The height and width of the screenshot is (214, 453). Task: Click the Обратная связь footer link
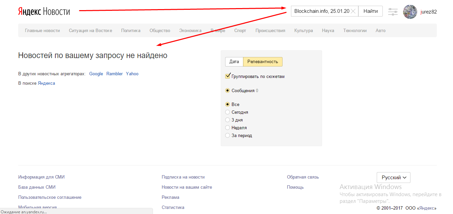(303, 177)
